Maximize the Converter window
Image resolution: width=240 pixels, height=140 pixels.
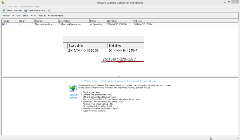click(x=229, y=2)
